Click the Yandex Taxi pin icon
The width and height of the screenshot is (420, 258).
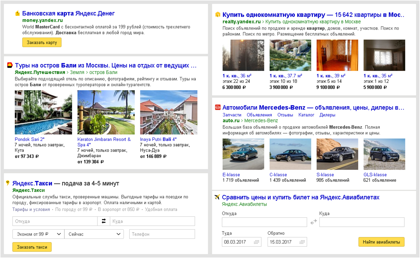point(8,183)
